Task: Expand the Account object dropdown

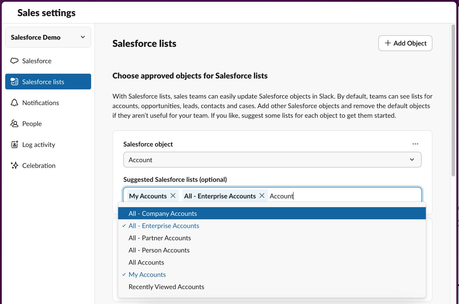Action: point(272,160)
